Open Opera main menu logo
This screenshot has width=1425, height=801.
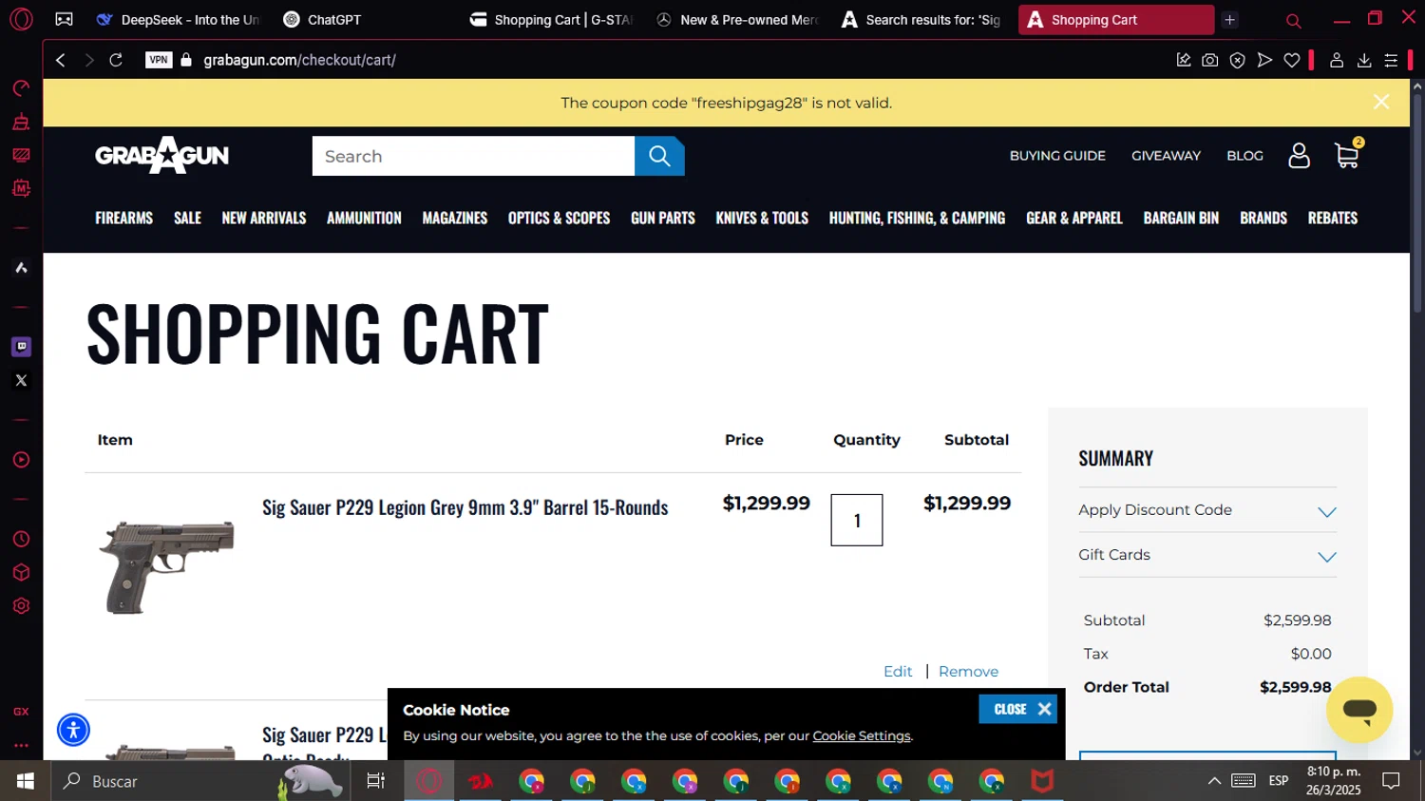(21, 19)
